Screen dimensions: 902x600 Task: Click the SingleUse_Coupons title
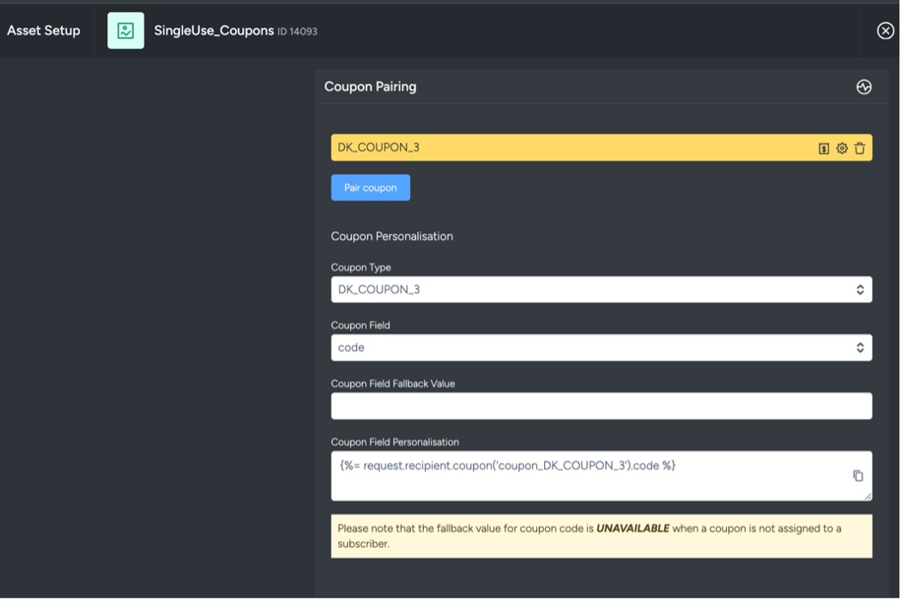coord(212,29)
